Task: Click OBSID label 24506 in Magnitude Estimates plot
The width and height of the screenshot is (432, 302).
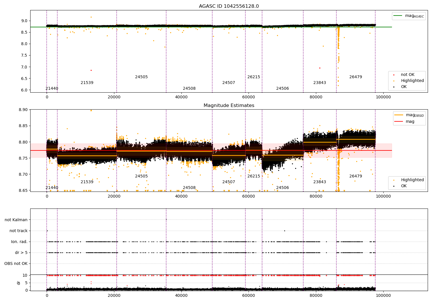Action: (283, 188)
